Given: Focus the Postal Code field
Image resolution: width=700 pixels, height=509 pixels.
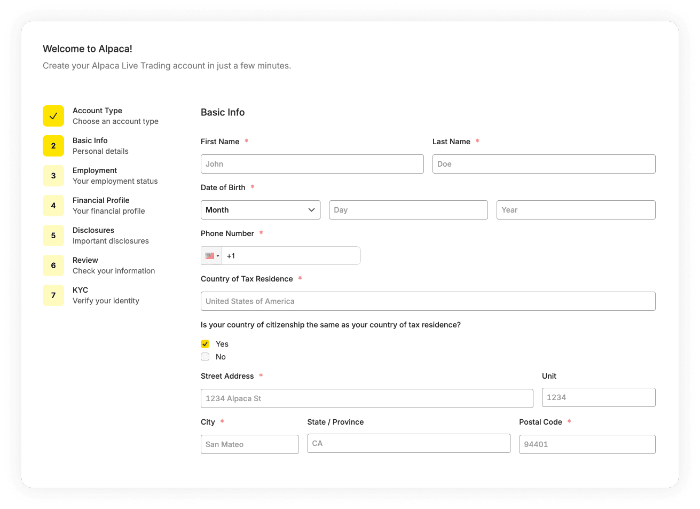Looking at the screenshot, I should 587,444.
